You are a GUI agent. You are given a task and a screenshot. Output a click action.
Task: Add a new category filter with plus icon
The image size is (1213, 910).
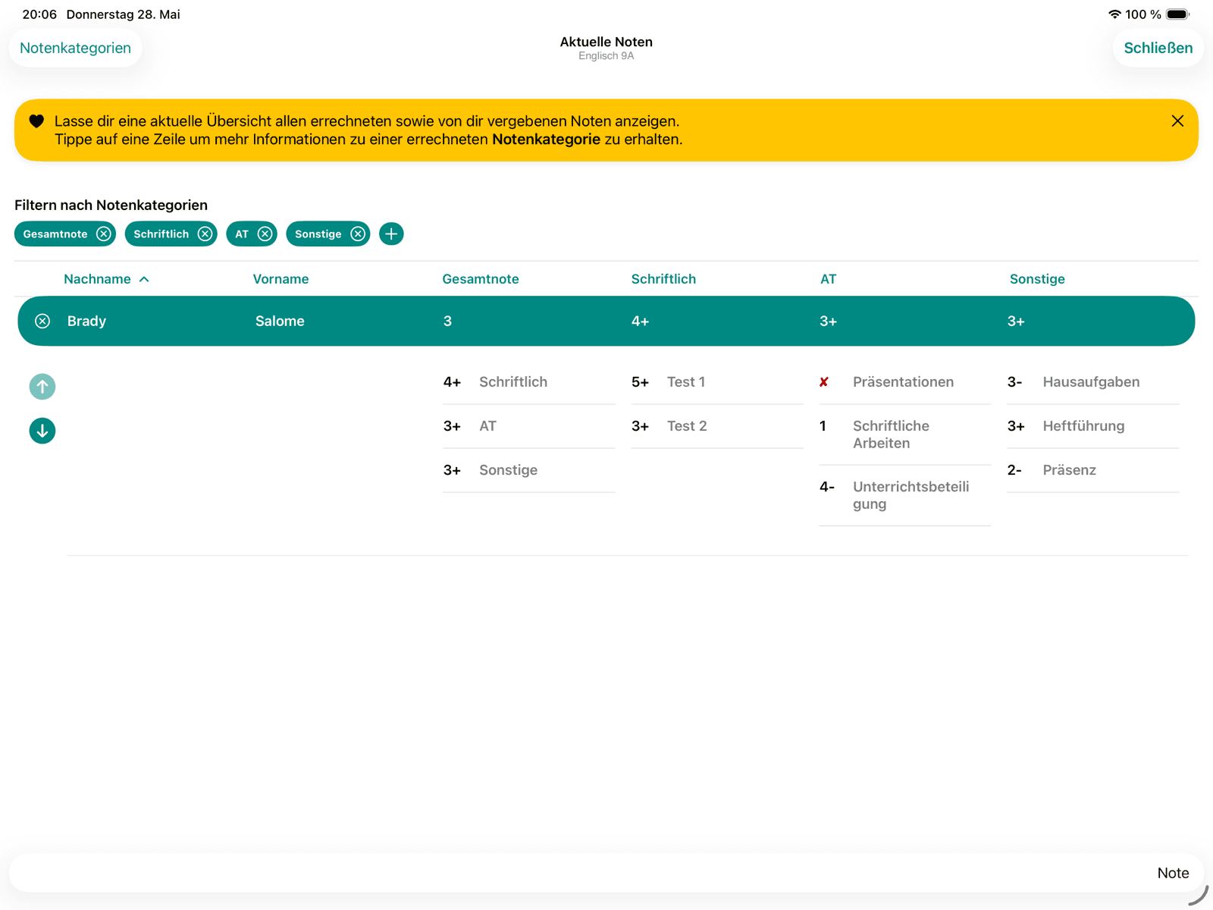tap(391, 234)
